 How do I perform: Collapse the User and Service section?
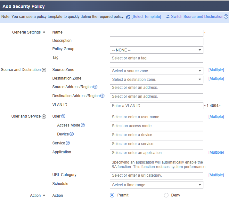coord(44,117)
